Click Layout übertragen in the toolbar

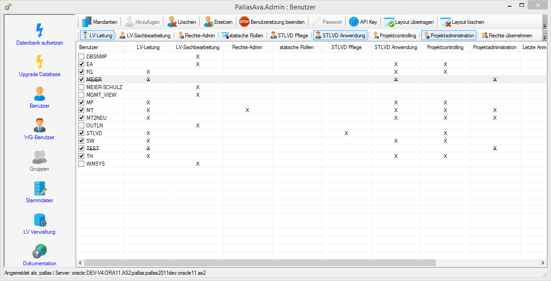[x=409, y=22]
